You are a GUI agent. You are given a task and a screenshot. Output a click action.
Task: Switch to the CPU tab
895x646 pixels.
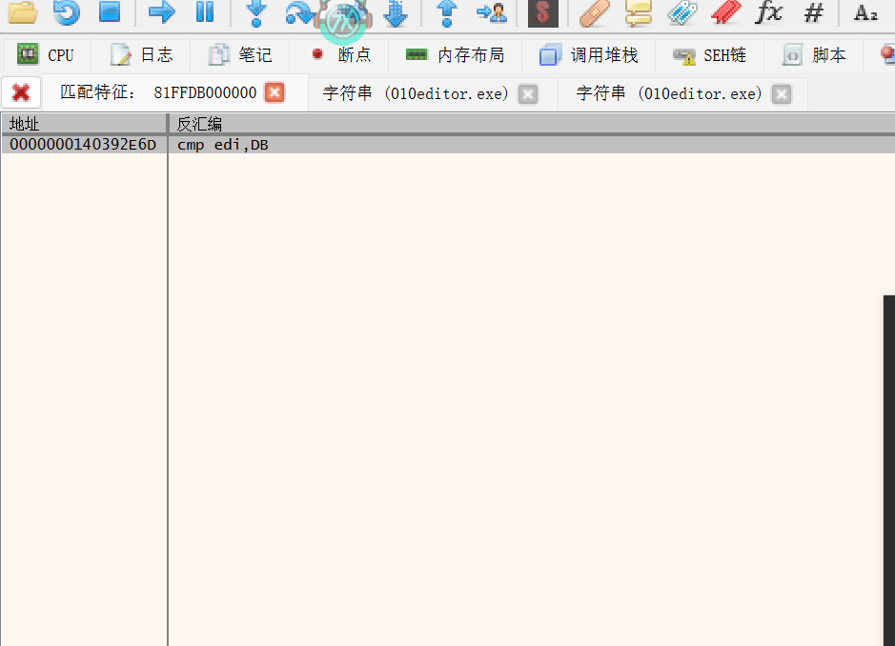46,55
